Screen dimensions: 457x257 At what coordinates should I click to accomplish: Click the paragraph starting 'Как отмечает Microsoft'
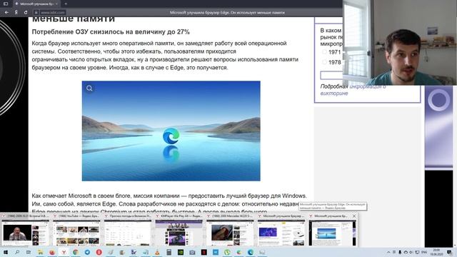click(169, 203)
